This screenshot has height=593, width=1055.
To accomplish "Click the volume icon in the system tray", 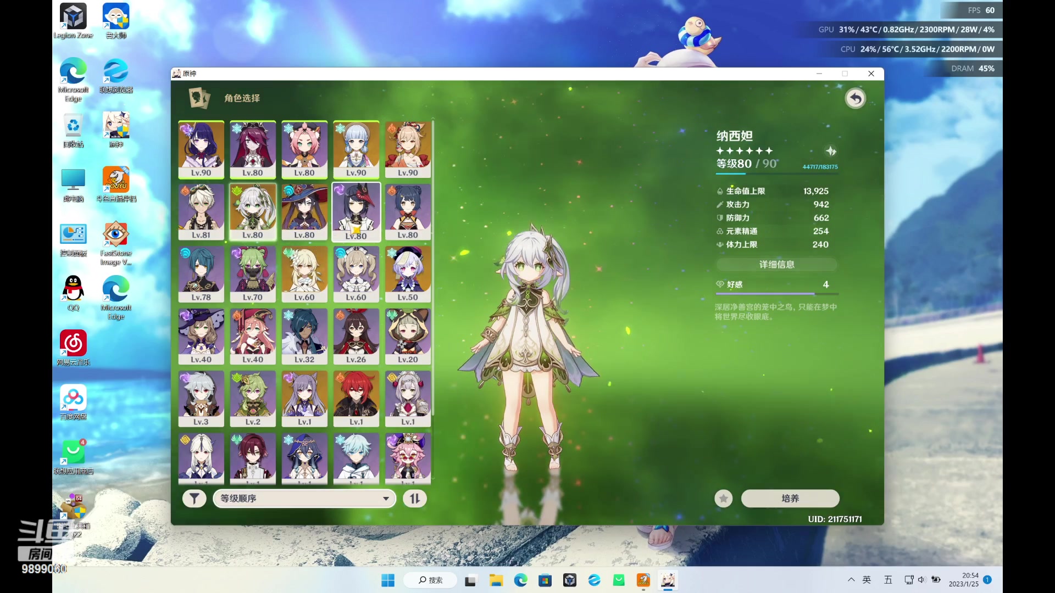I will click(x=922, y=580).
